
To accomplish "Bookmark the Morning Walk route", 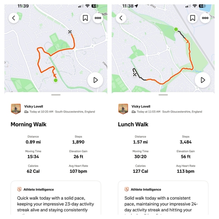I will click(x=85, y=18).
